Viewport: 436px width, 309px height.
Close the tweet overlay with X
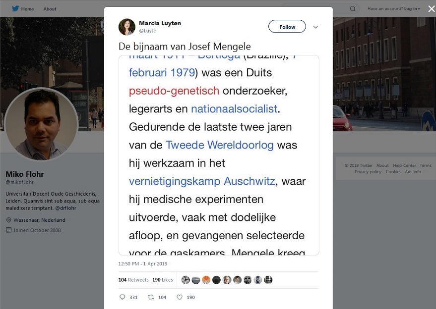[431, 9]
